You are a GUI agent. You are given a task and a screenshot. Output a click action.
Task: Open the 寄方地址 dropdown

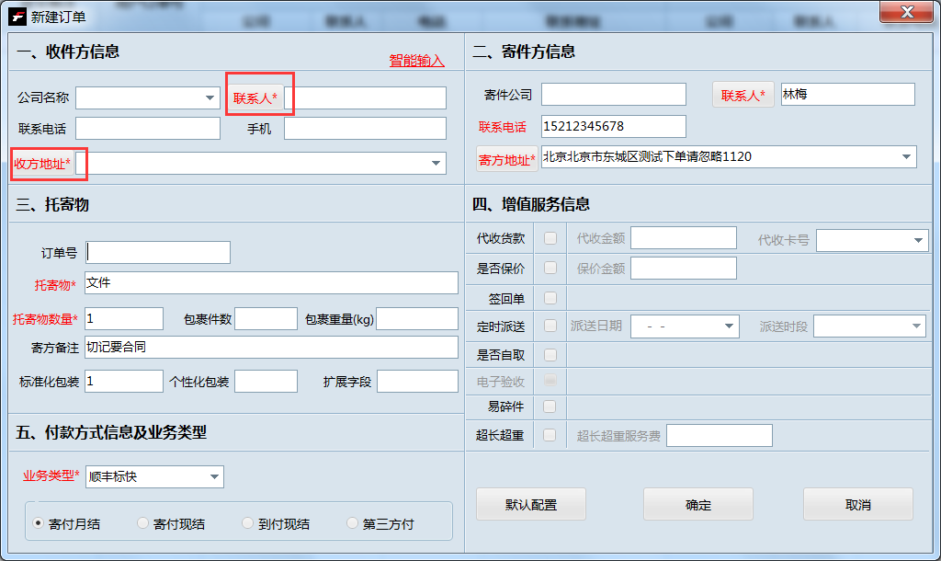[905, 156]
